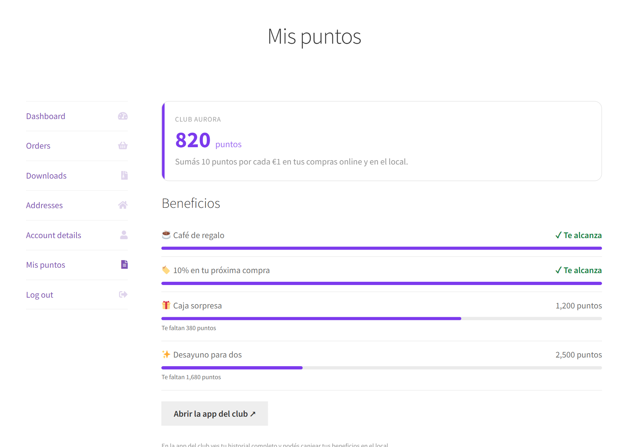Click the Downloads file icon
Screen dimensions: 628x447
point(124,175)
